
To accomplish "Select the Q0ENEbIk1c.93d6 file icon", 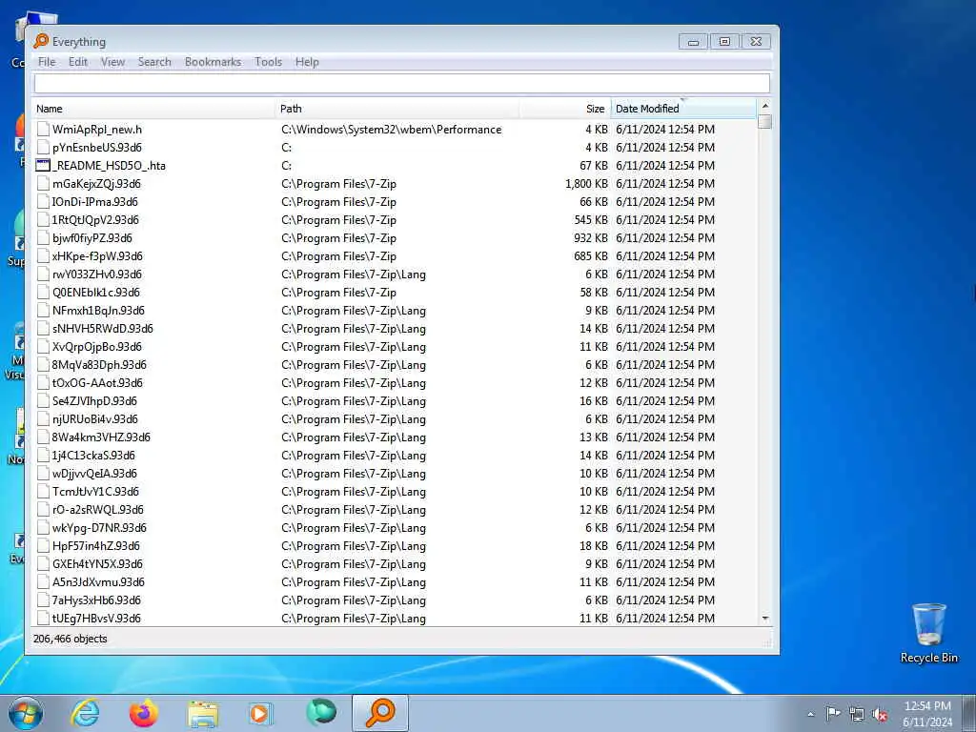I will (x=42, y=292).
